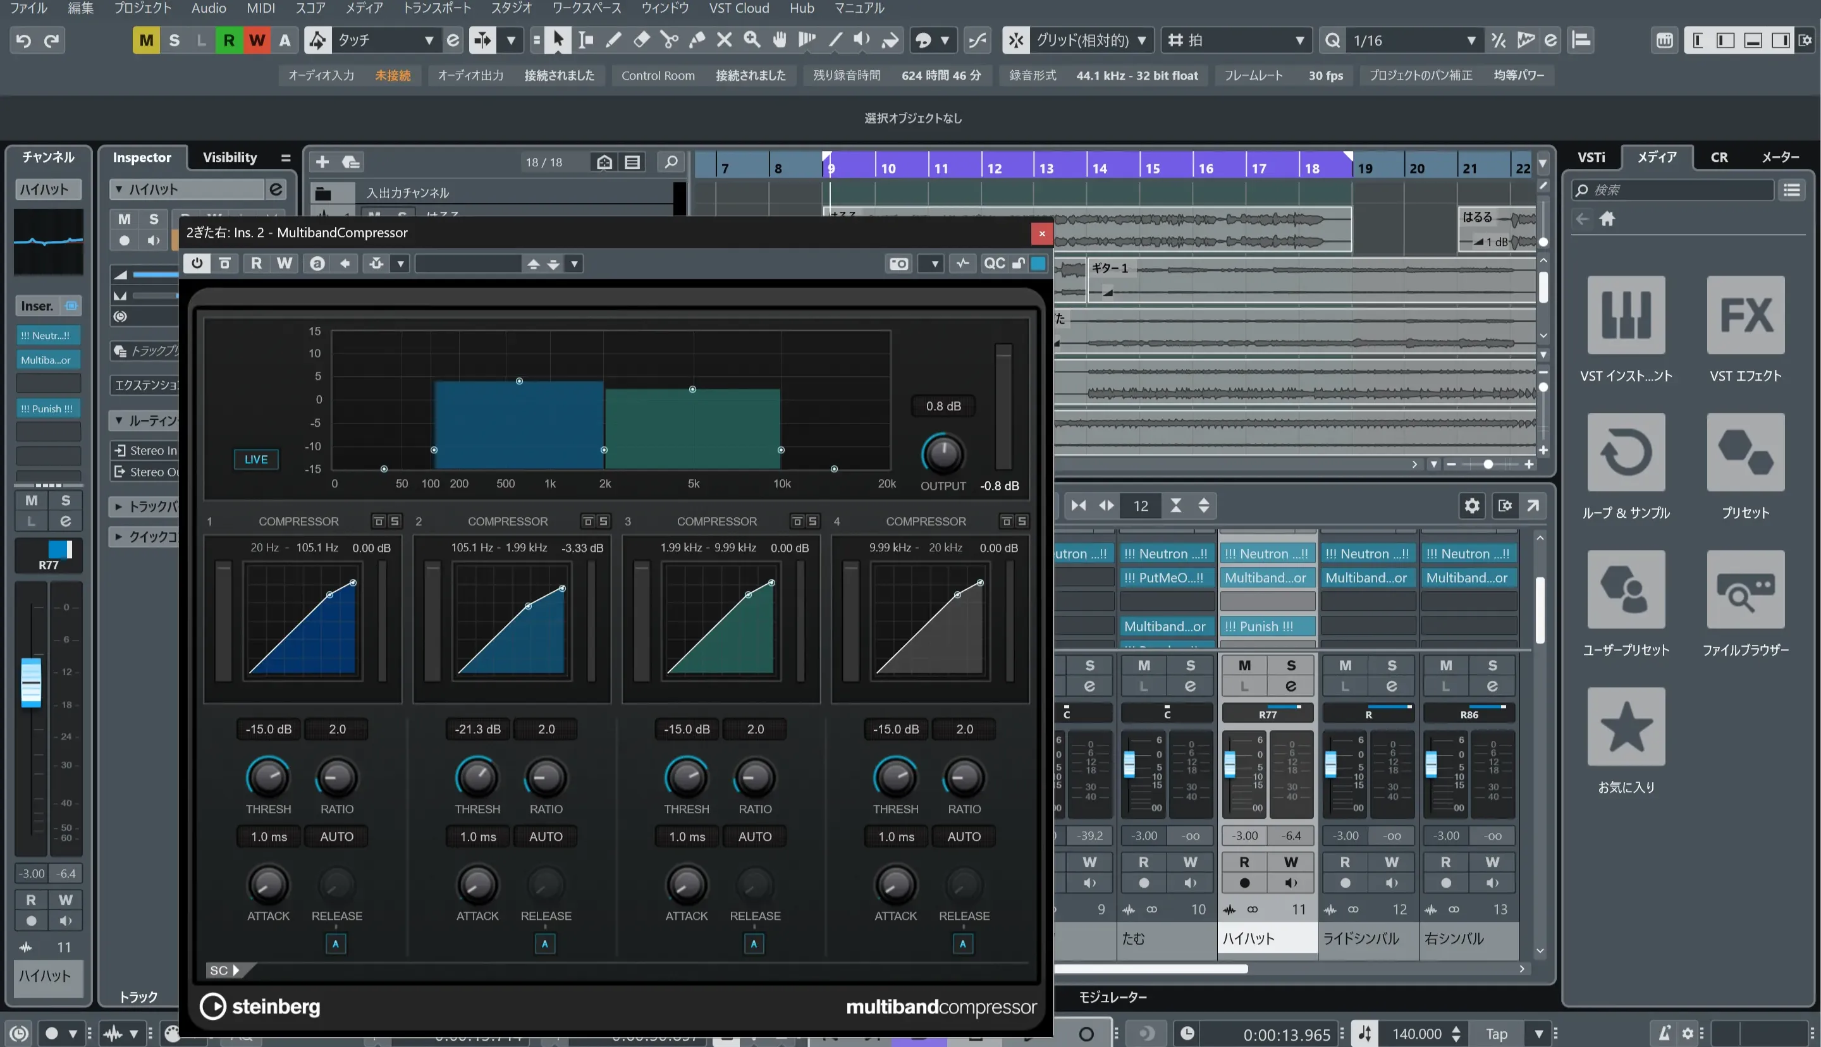1821x1047 pixels.
Task: Open User Presets tile
Action: pos(1626,590)
